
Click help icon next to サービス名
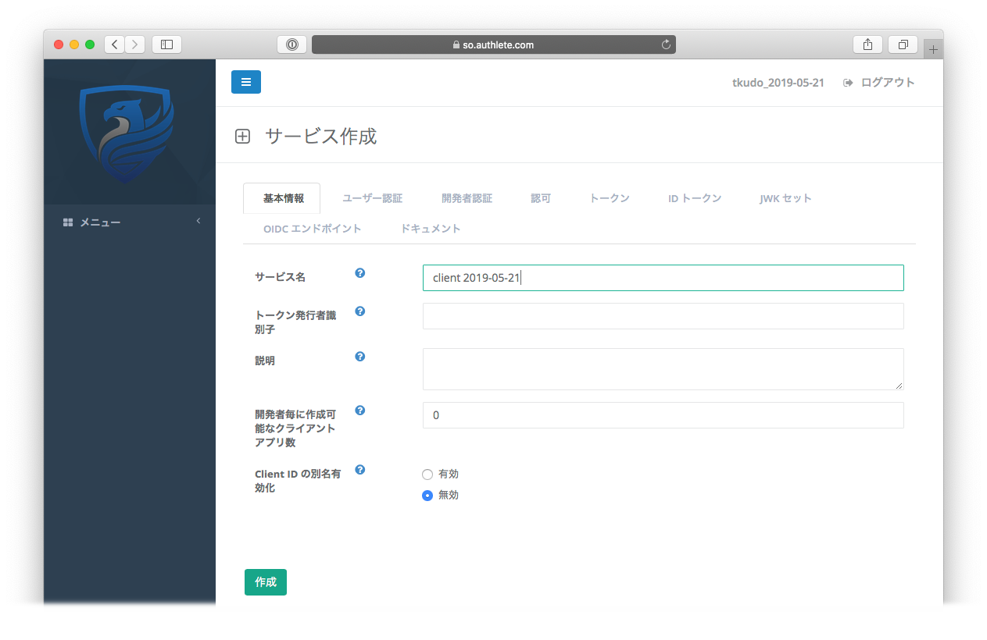(x=360, y=273)
